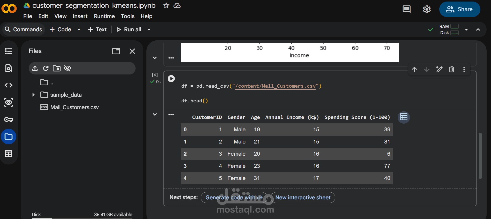
Task: Delete the selected cell
Action: 451,69
